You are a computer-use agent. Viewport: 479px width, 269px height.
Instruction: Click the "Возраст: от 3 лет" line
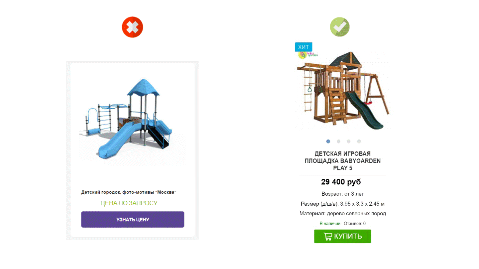tap(342, 194)
